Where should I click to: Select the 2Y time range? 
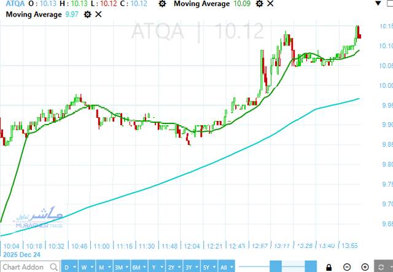[172, 267]
